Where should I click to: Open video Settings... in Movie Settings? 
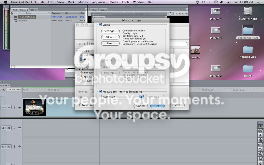pos(110,31)
